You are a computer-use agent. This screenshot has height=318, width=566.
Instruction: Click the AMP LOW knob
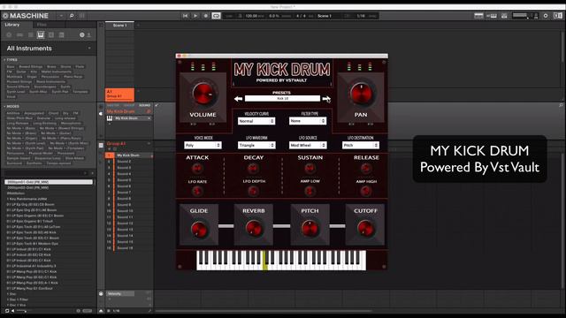click(310, 192)
